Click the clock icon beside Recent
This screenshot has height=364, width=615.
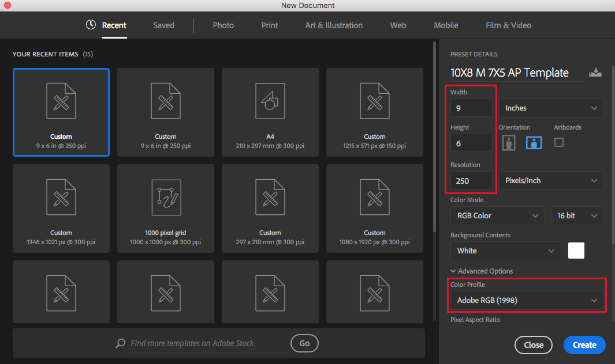tap(91, 25)
